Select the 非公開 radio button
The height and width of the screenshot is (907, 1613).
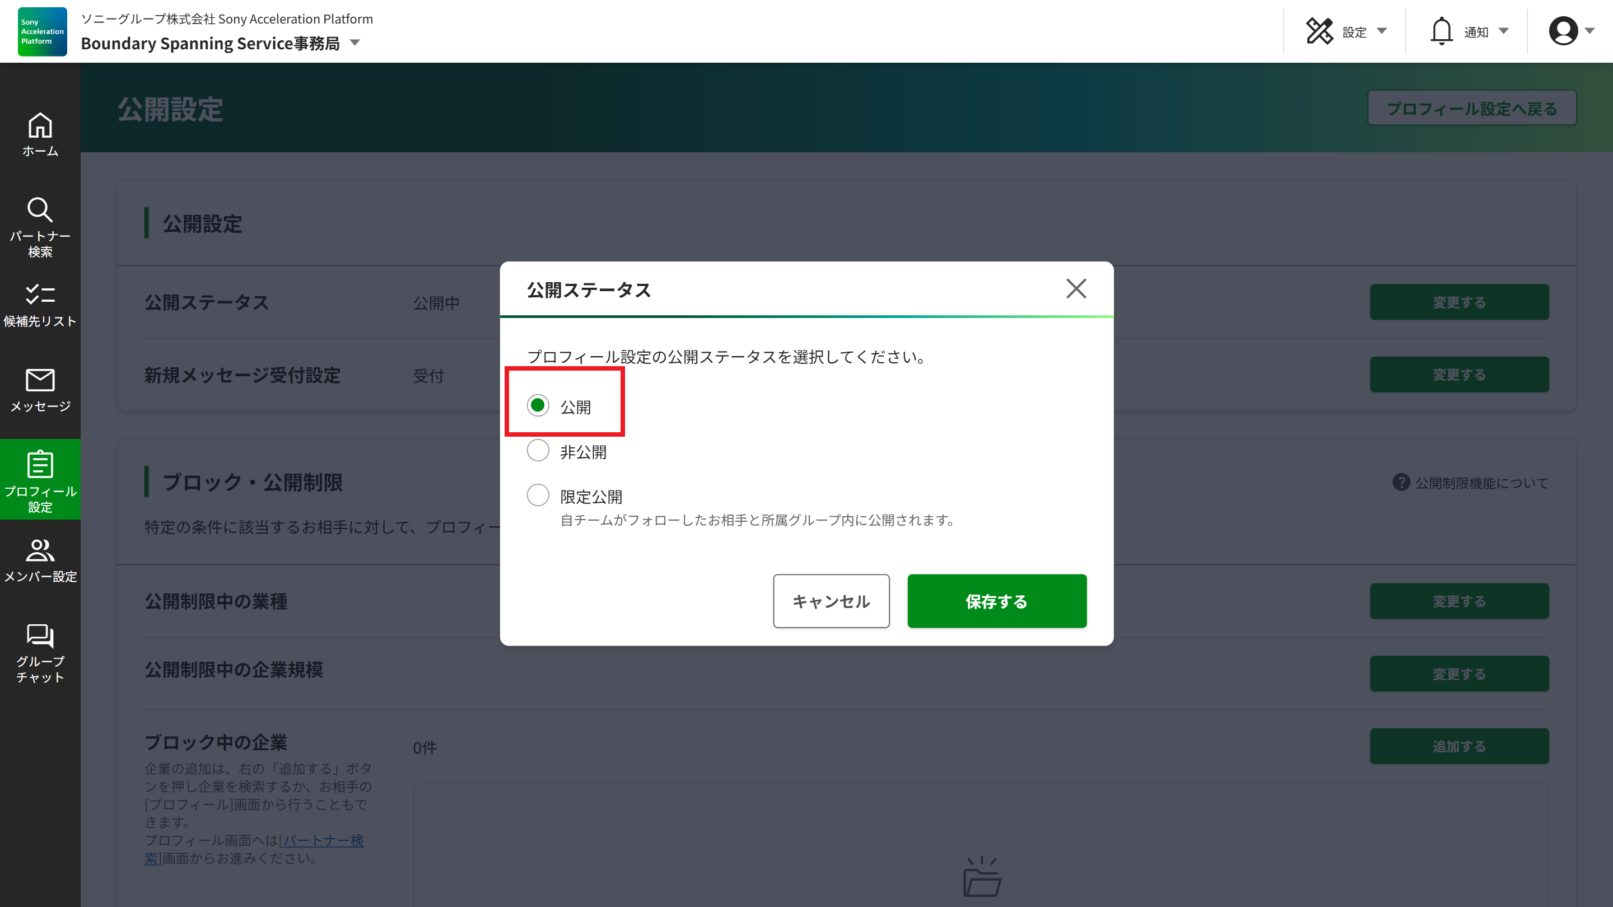[x=538, y=450]
